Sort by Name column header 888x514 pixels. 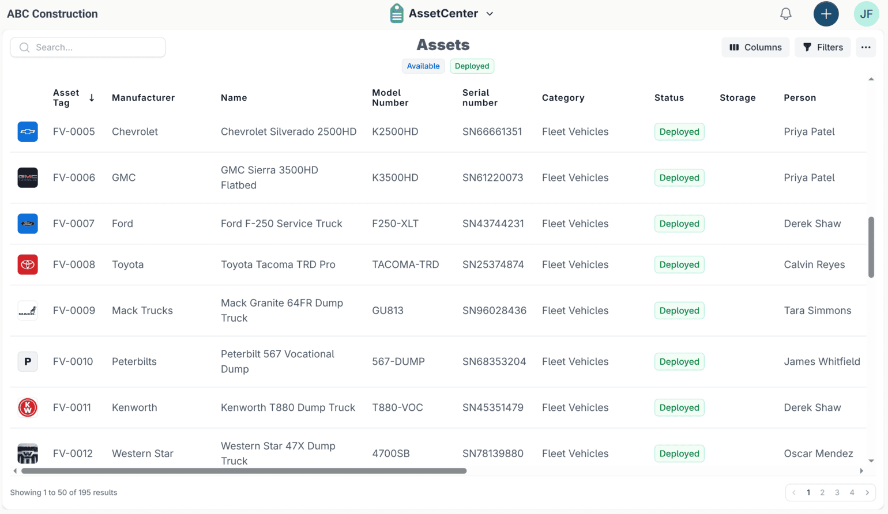tap(234, 98)
